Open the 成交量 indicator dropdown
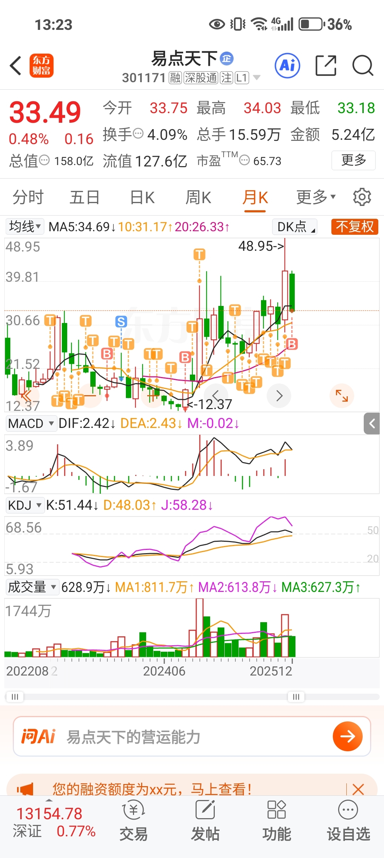 (32, 587)
